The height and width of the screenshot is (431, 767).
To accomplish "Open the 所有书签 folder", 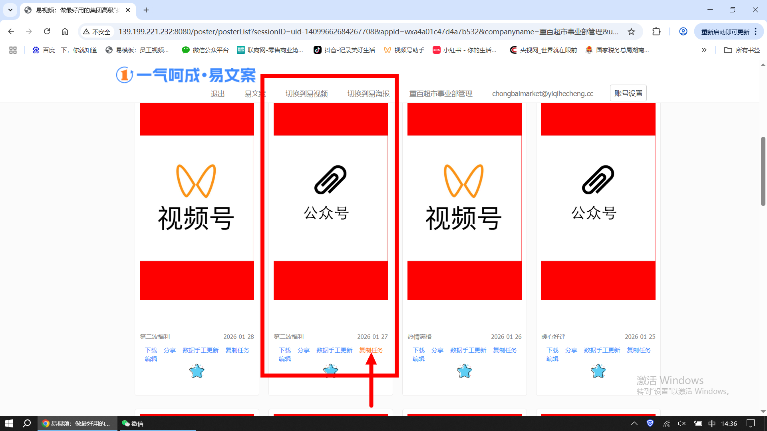I will point(742,50).
